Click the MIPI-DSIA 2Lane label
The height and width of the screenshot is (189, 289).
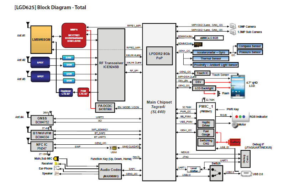pos(187,77)
